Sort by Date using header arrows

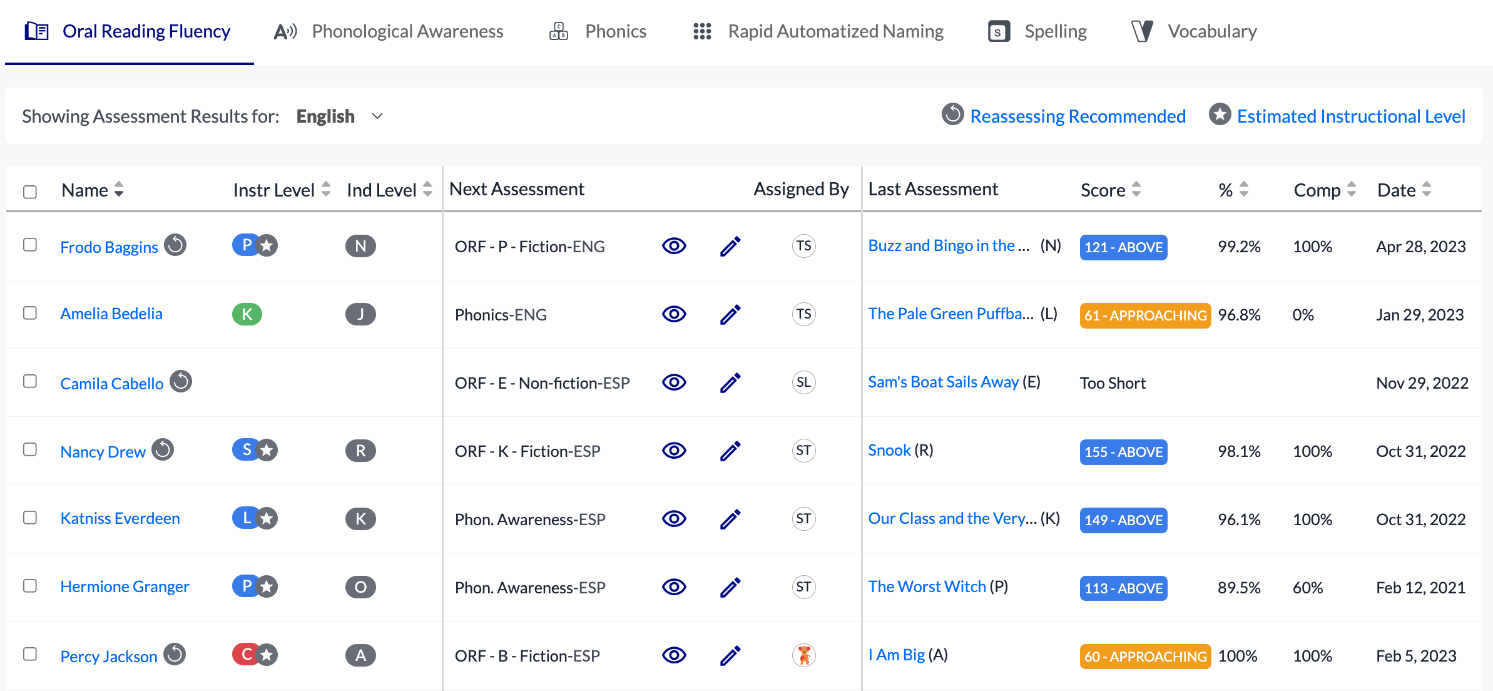[1427, 189]
